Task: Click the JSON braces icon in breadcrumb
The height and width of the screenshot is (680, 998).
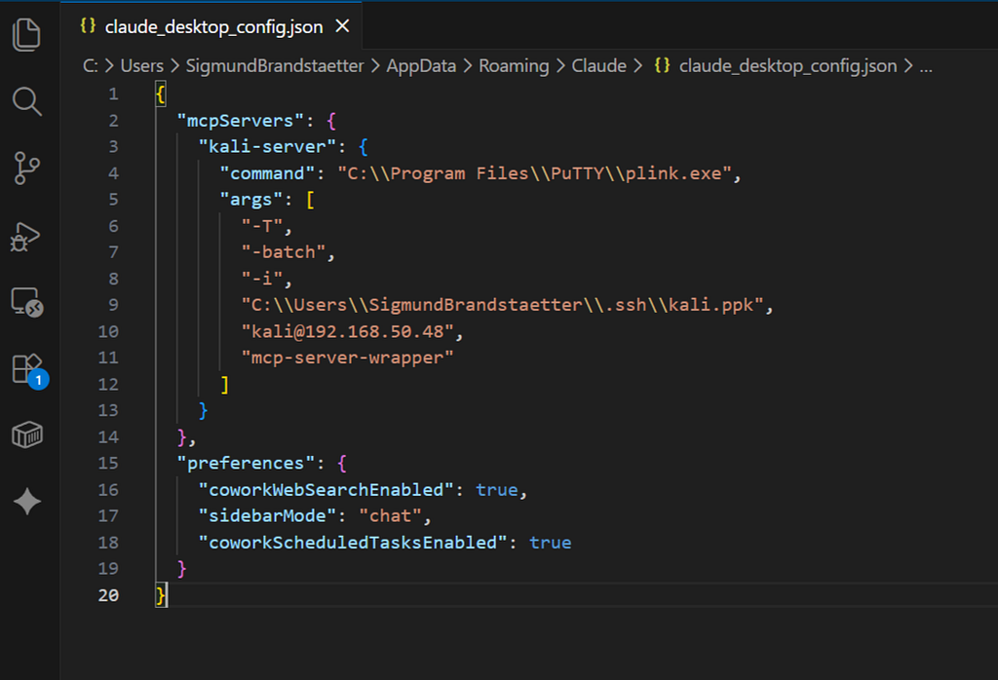Action: 662,65
